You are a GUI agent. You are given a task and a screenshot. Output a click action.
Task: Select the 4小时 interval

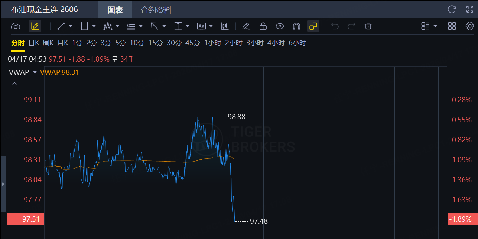(276, 43)
